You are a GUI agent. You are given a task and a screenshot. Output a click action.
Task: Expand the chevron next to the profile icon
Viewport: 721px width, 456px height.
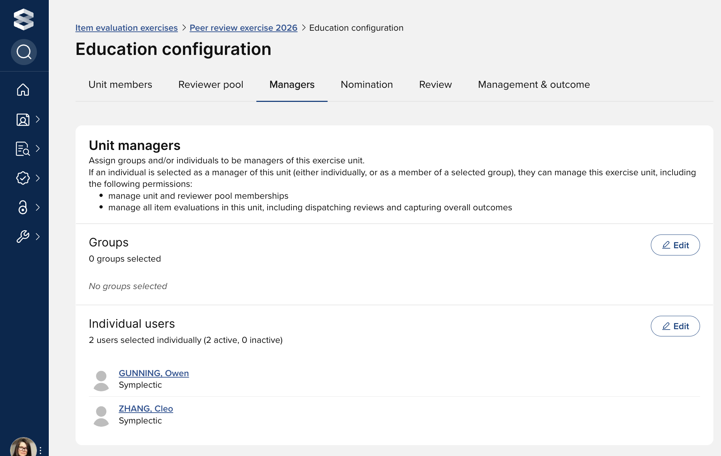pyautogui.click(x=38, y=119)
